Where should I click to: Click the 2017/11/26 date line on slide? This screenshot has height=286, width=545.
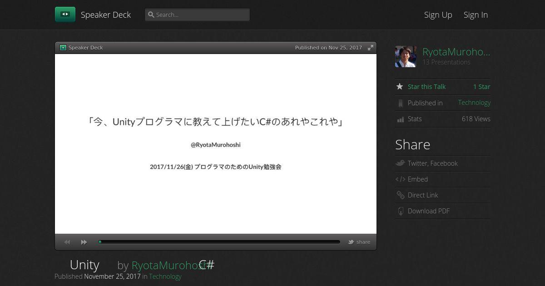tap(216, 167)
